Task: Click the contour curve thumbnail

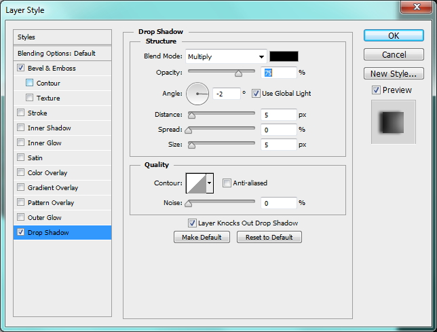Action: pyautogui.click(x=196, y=183)
